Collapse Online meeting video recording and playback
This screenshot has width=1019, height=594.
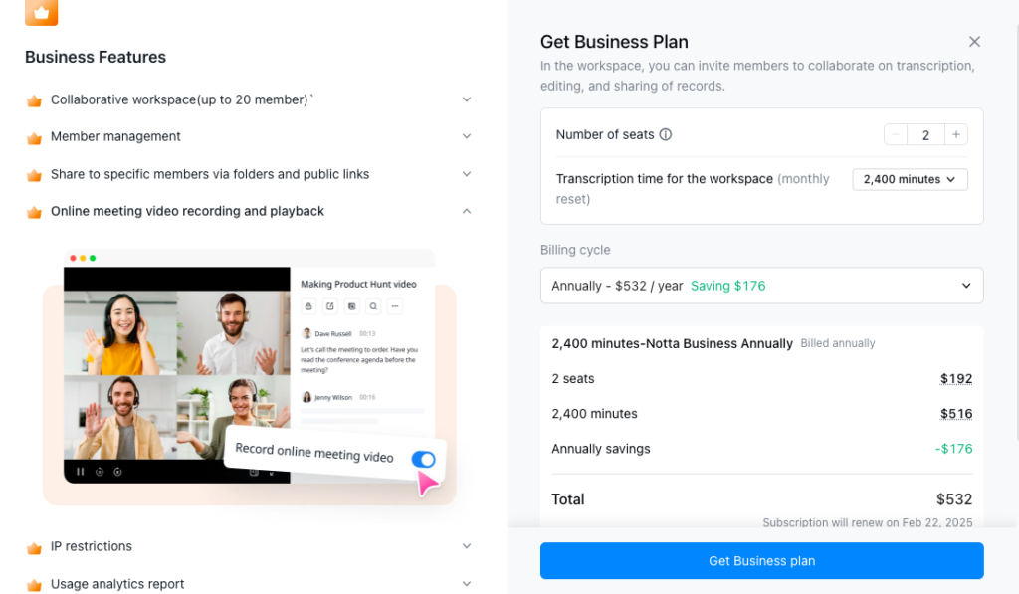pyautogui.click(x=467, y=211)
